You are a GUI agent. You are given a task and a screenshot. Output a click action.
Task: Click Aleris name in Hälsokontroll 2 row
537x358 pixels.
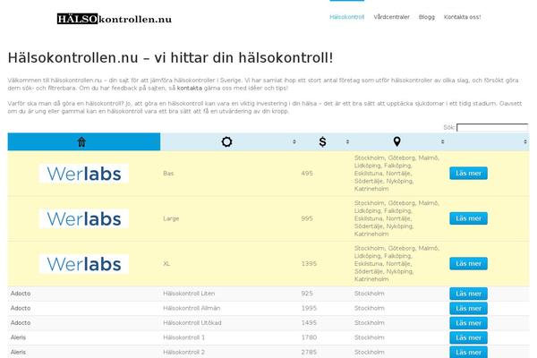(x=18, y=352)
